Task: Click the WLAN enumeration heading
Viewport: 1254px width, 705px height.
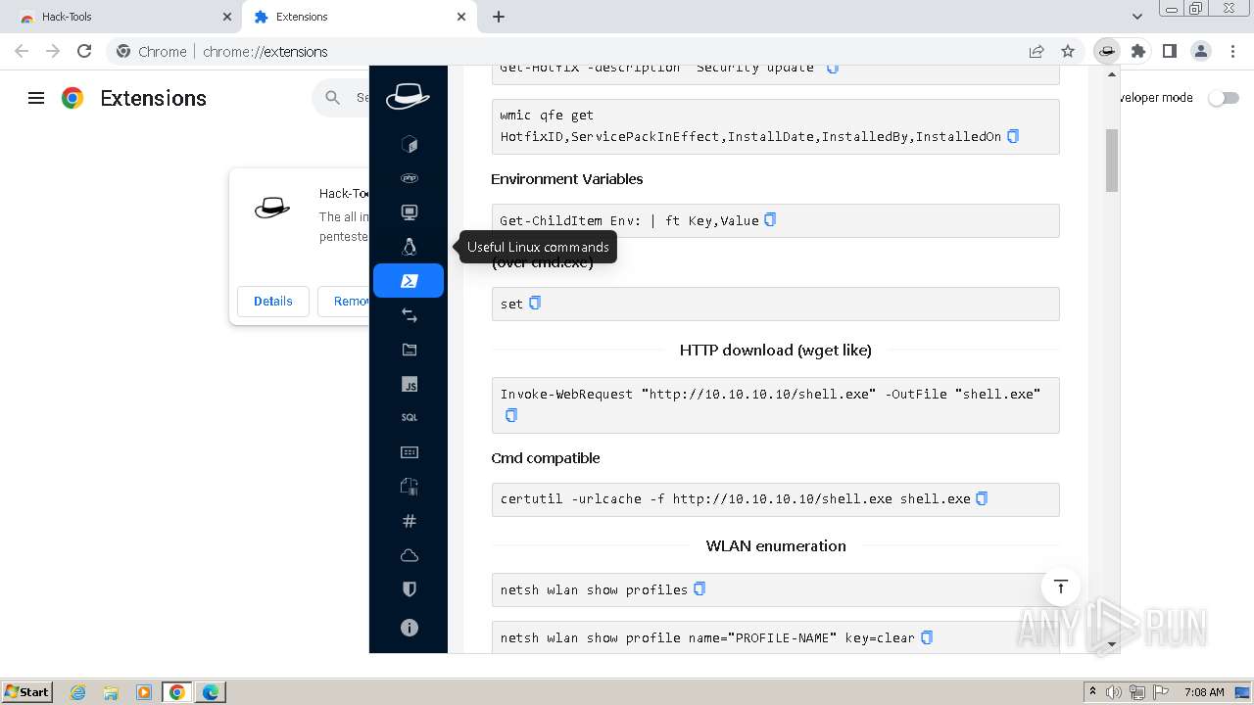Action: tap(776, 545)
